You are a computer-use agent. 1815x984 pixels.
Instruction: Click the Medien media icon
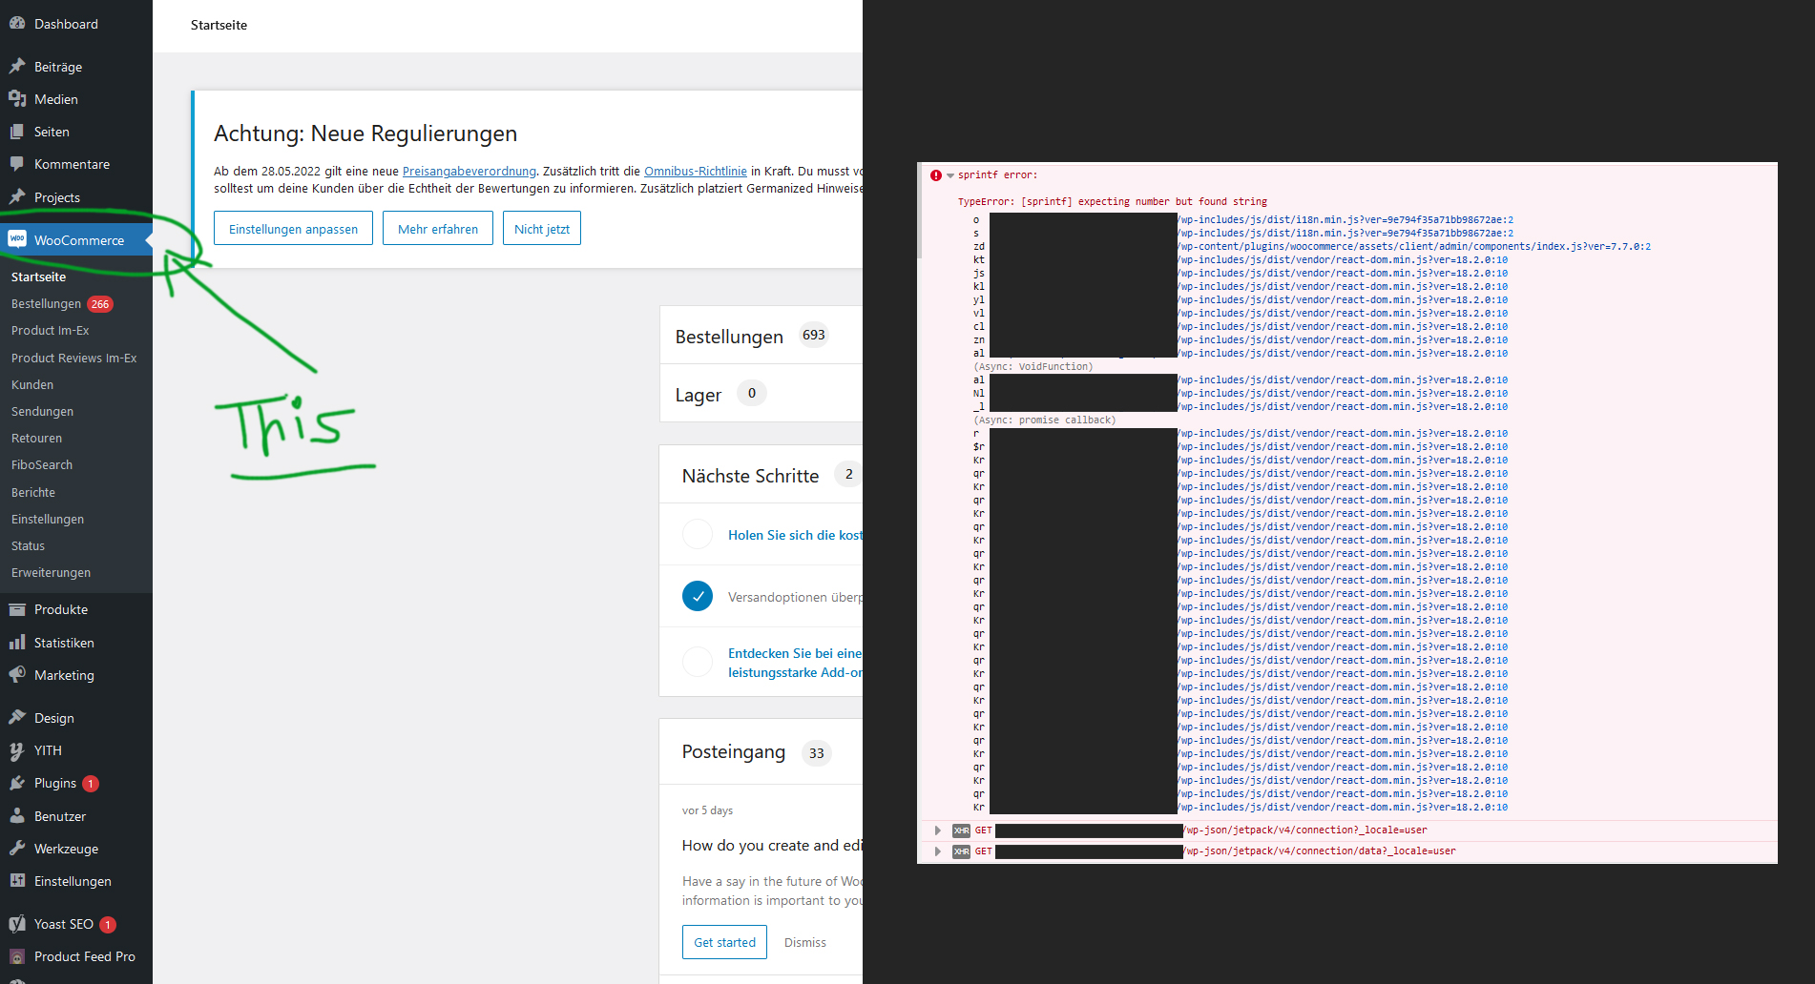[x=17, y=99]
